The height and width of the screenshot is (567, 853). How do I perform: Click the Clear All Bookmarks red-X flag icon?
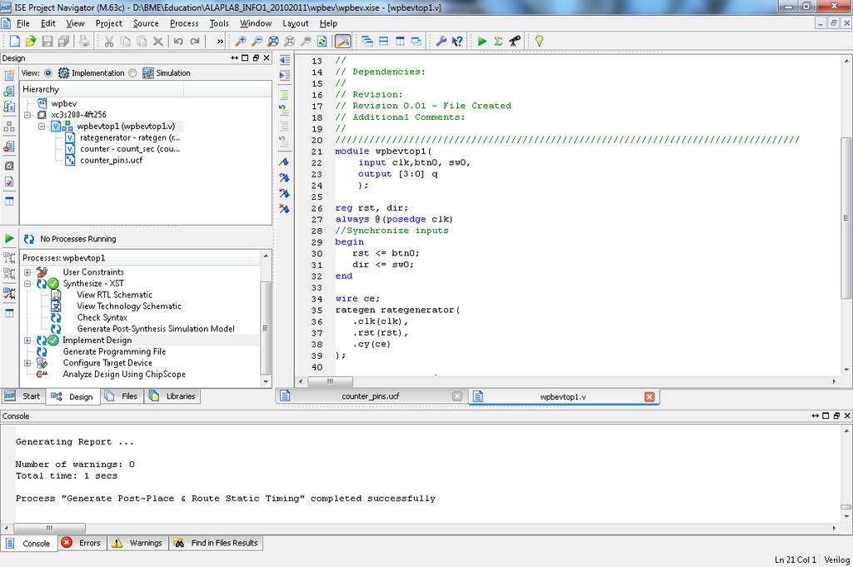(284, 209)
